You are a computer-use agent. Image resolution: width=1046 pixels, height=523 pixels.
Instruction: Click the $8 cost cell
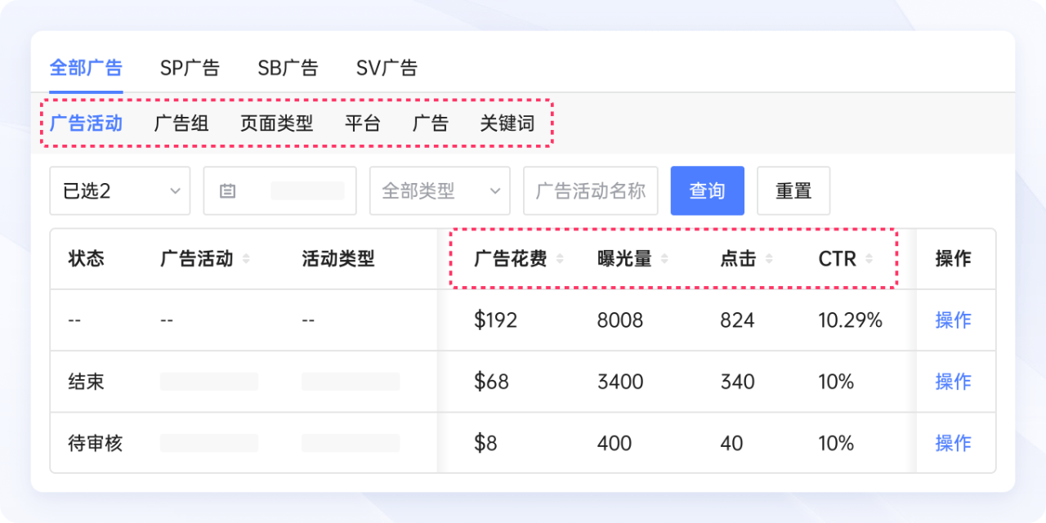pyautogui.click(x=485, y=443)
